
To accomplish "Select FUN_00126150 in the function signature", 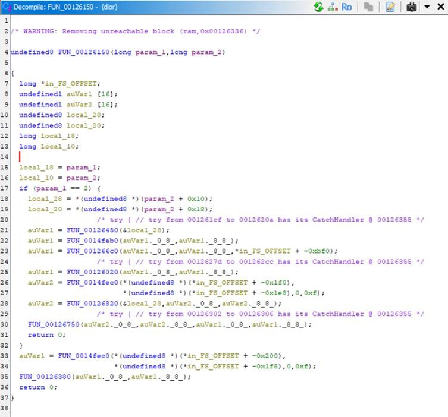I will coord(84,52).
